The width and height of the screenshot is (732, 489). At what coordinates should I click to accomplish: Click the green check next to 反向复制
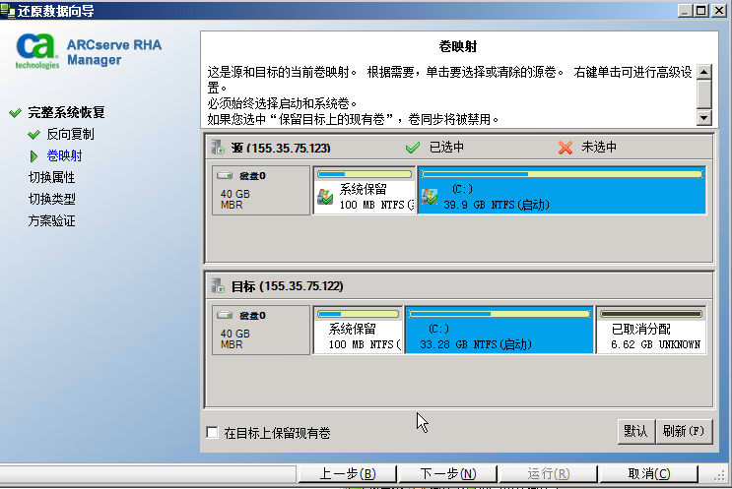33,135
